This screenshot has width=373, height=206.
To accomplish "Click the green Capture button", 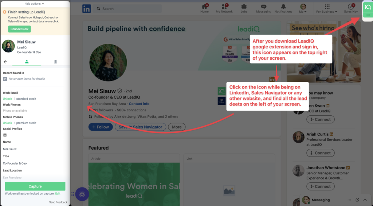I will 35,186.
